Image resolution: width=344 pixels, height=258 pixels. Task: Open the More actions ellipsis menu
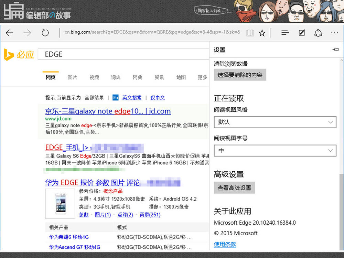(x=335, y=33)
